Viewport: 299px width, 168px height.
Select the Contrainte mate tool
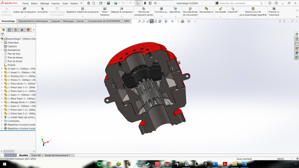point(42,10)
